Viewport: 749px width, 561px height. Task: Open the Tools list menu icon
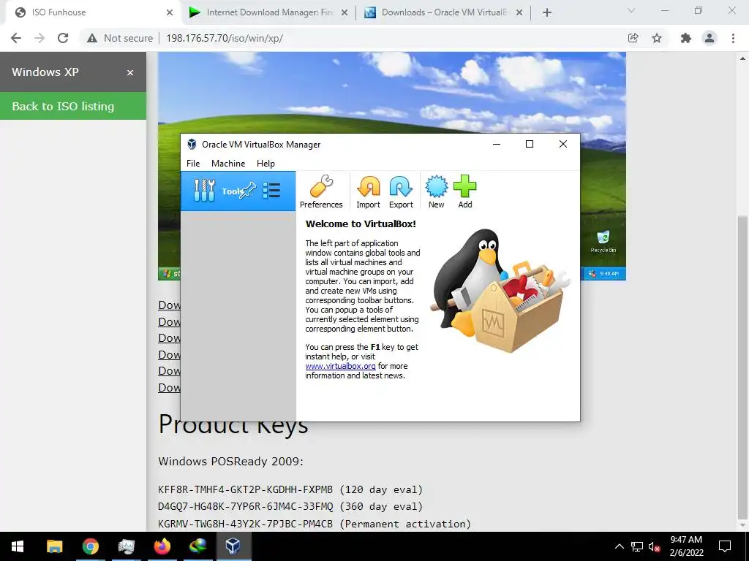tap(271, 191)
